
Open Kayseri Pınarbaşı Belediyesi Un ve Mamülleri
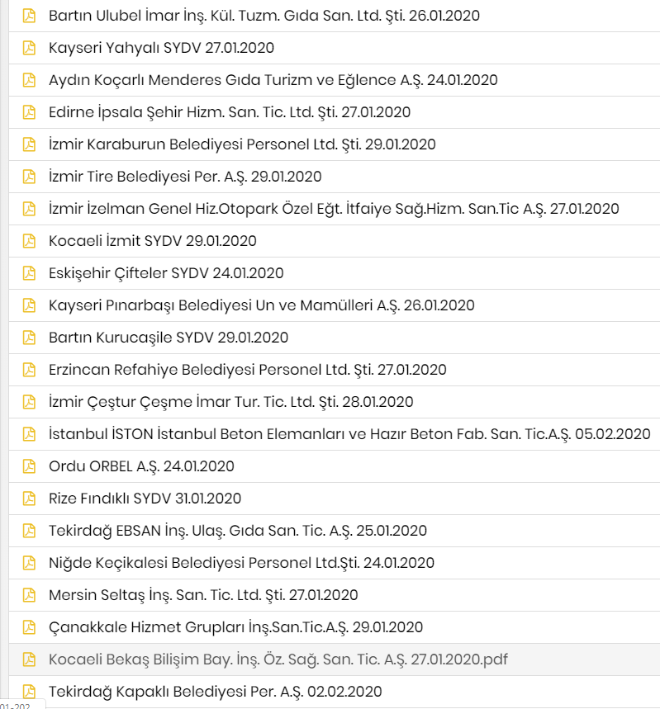tap(262, 305)
